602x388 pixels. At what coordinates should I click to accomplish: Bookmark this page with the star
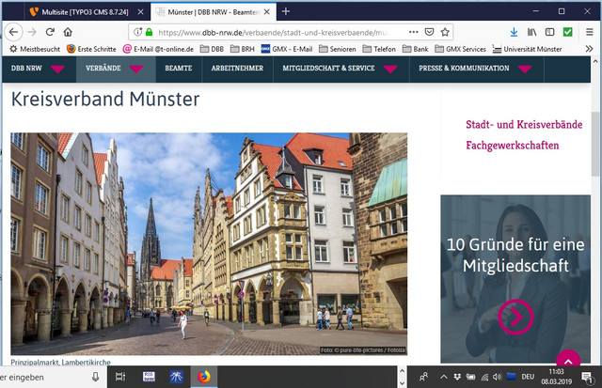click(x=445, y=32)
